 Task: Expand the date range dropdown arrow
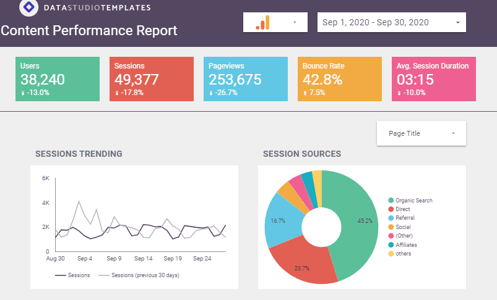(457, 22)
